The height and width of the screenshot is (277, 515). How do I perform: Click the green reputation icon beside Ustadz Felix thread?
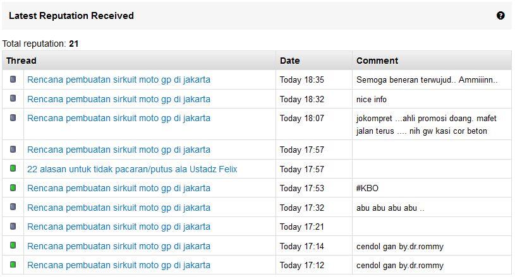click(x=13, y=168)
